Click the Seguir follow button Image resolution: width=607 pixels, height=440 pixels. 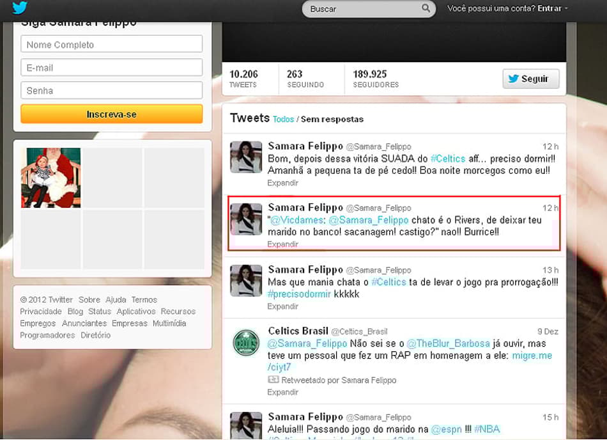[x=531, y=79]
